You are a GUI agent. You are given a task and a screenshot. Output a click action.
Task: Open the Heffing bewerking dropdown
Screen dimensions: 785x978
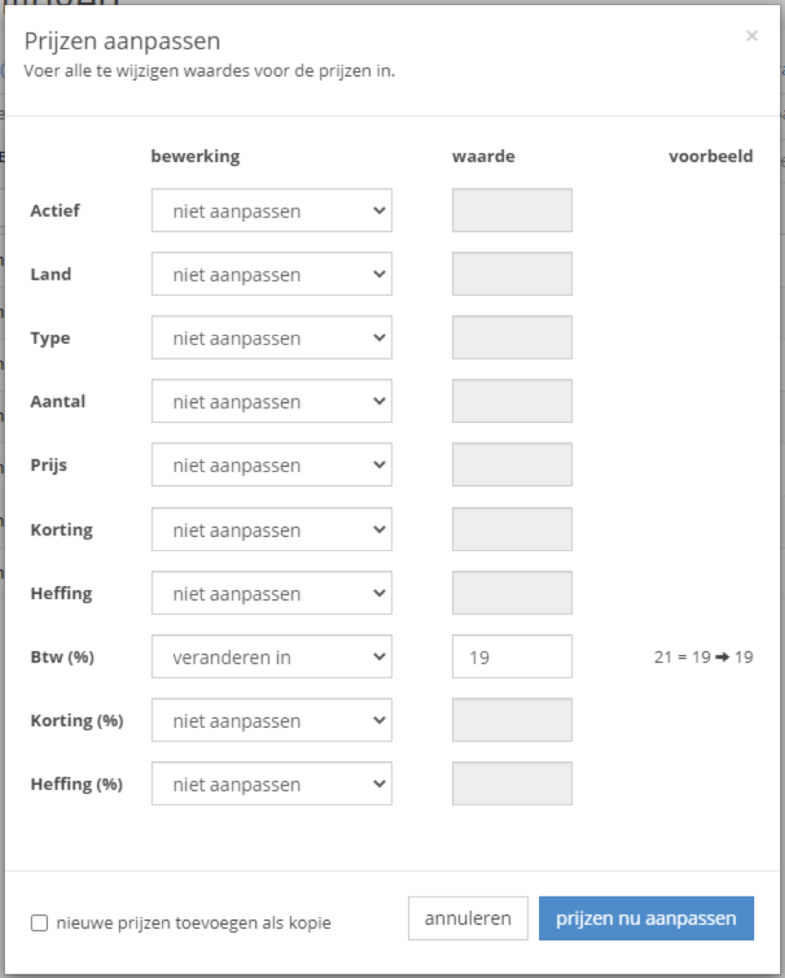272,593
